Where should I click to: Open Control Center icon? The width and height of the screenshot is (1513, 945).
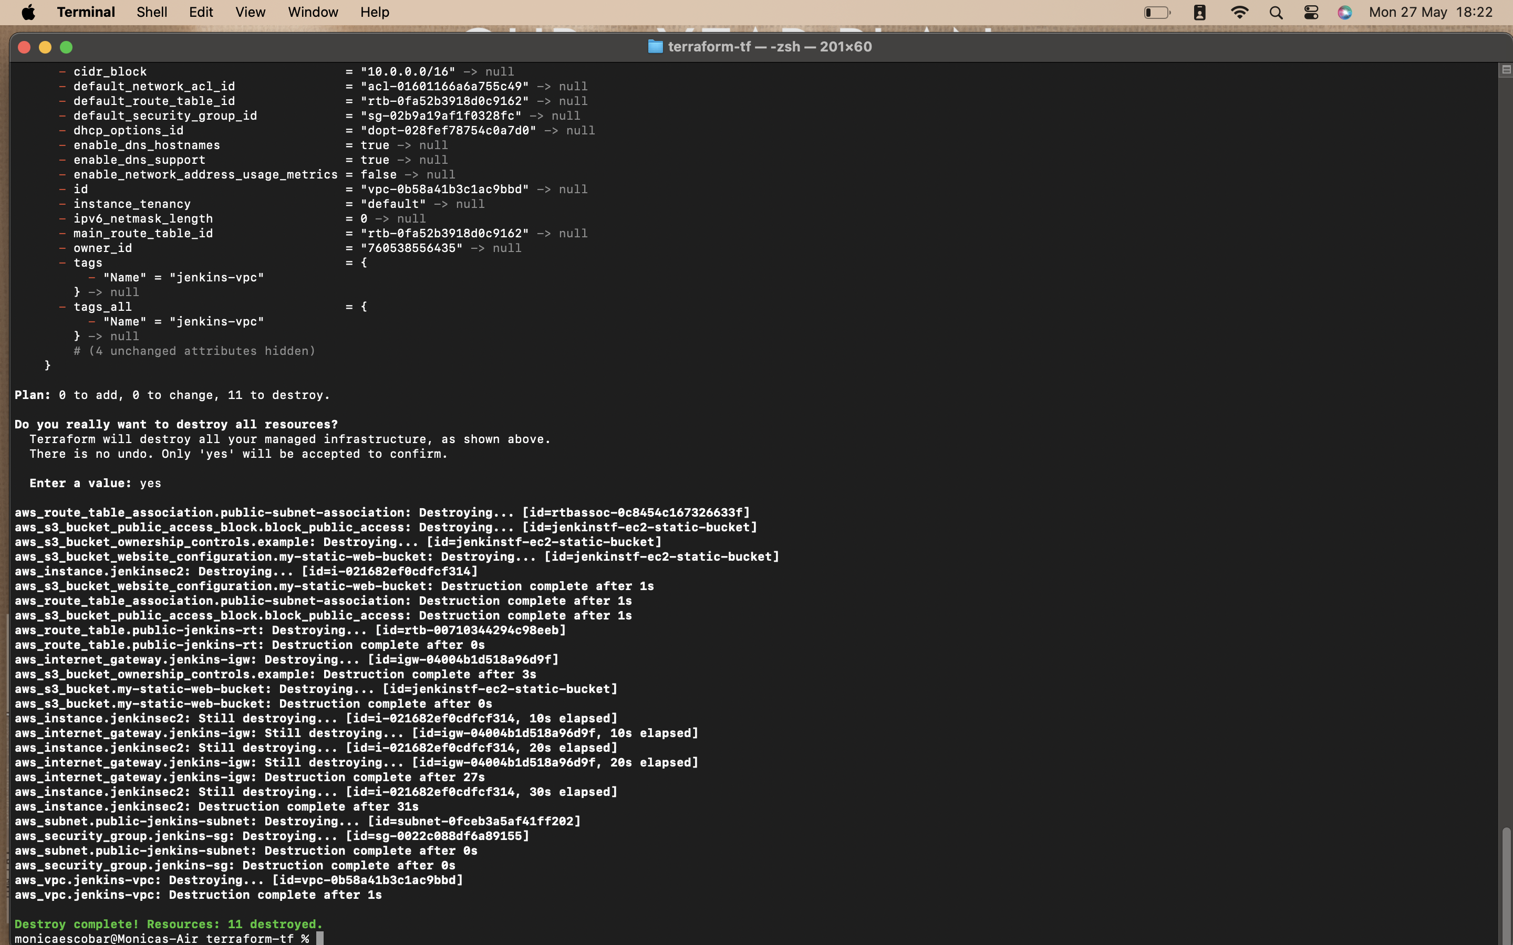pos(1311,12)
